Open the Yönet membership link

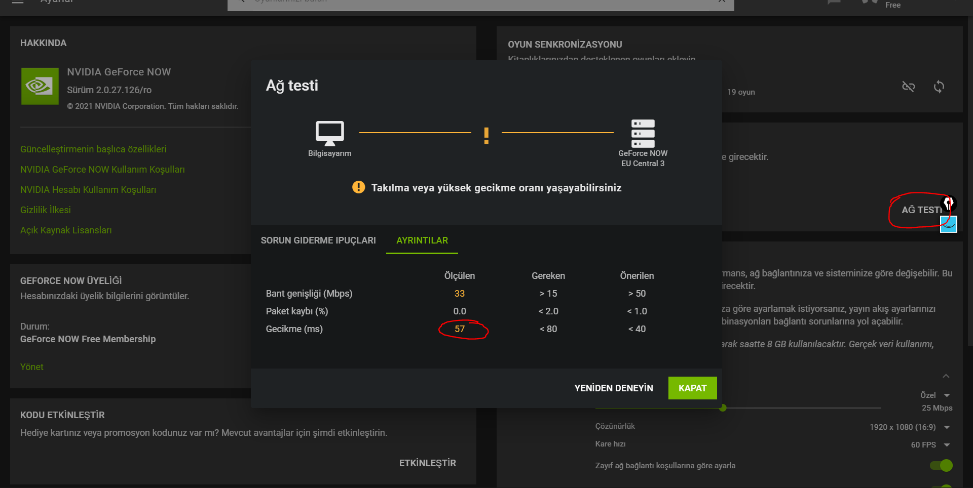[32, 367]
